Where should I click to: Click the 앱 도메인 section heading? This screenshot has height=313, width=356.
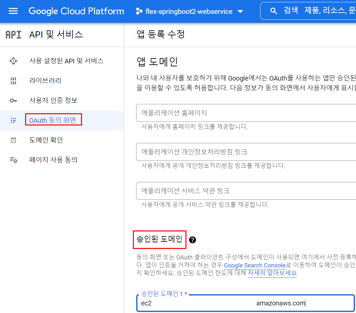[157, 62]
